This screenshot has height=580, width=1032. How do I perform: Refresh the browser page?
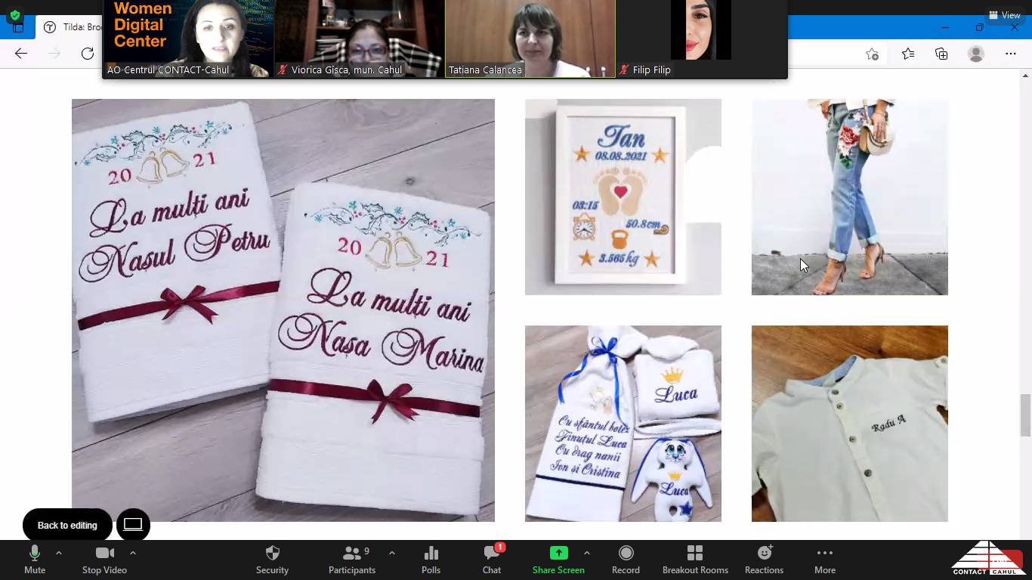(88, 54)
